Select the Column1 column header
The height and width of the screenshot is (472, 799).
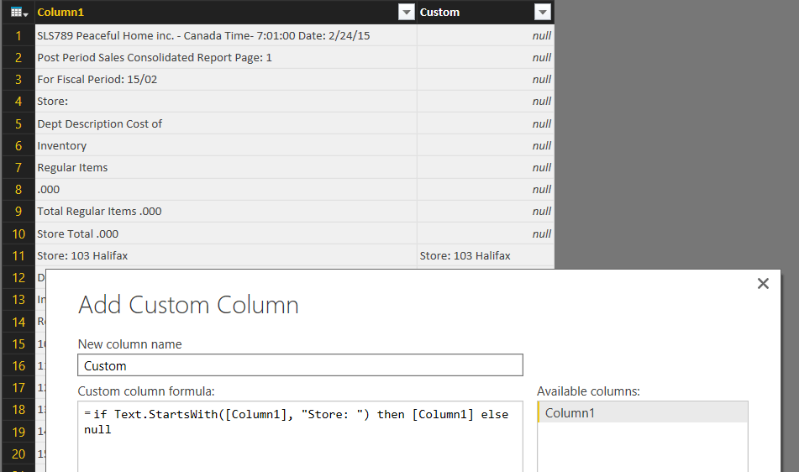coord(210,13)
